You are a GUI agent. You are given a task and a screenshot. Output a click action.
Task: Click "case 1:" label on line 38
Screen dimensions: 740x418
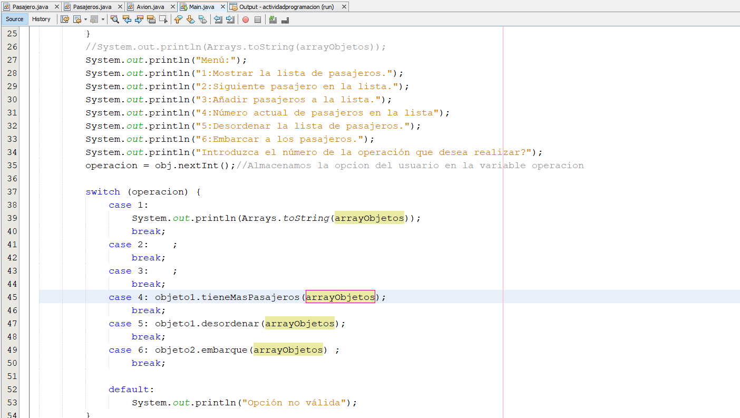click(129, 205)
